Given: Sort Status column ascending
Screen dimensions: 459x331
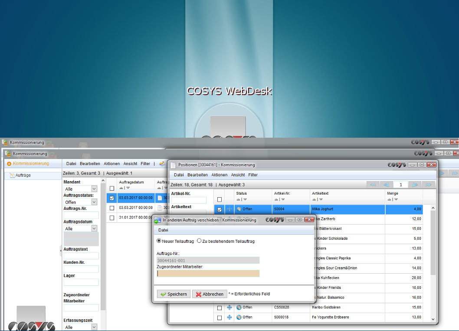Looking at the screenshot, I should (x=238, y=200).
